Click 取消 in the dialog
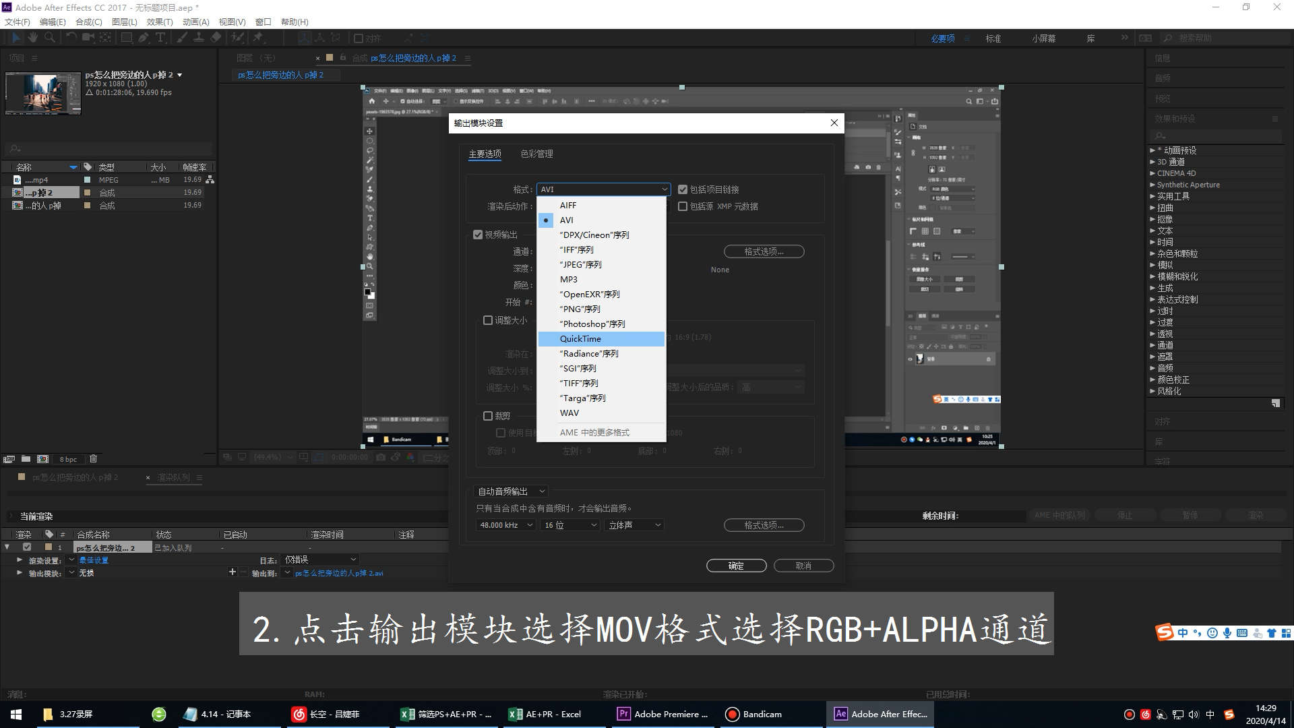 click(803, 566)
